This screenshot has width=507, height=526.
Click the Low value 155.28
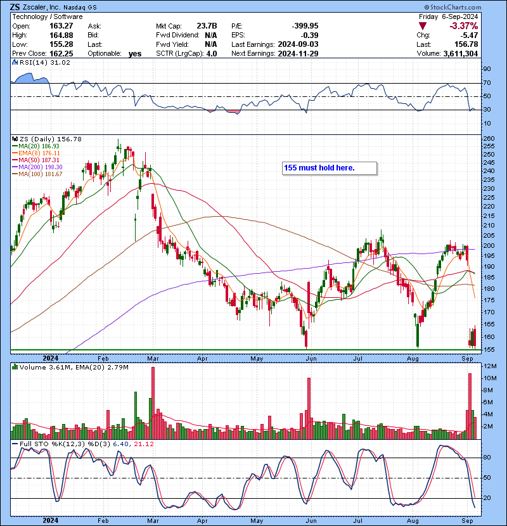pos(61,44)
